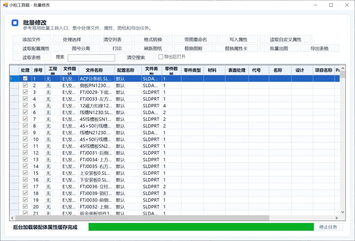This screenshot has height=241, width=355.
Task: Click the 配置名称 column header
Action: [128, 70]
